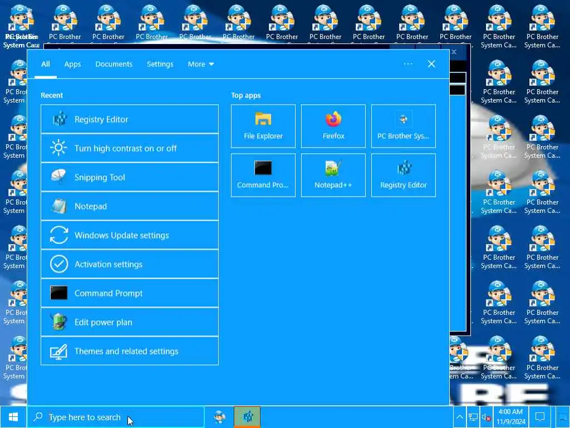Switch to the Documents search tab
The height and width of the screenshot is (428, 570).
pos(114,64)
